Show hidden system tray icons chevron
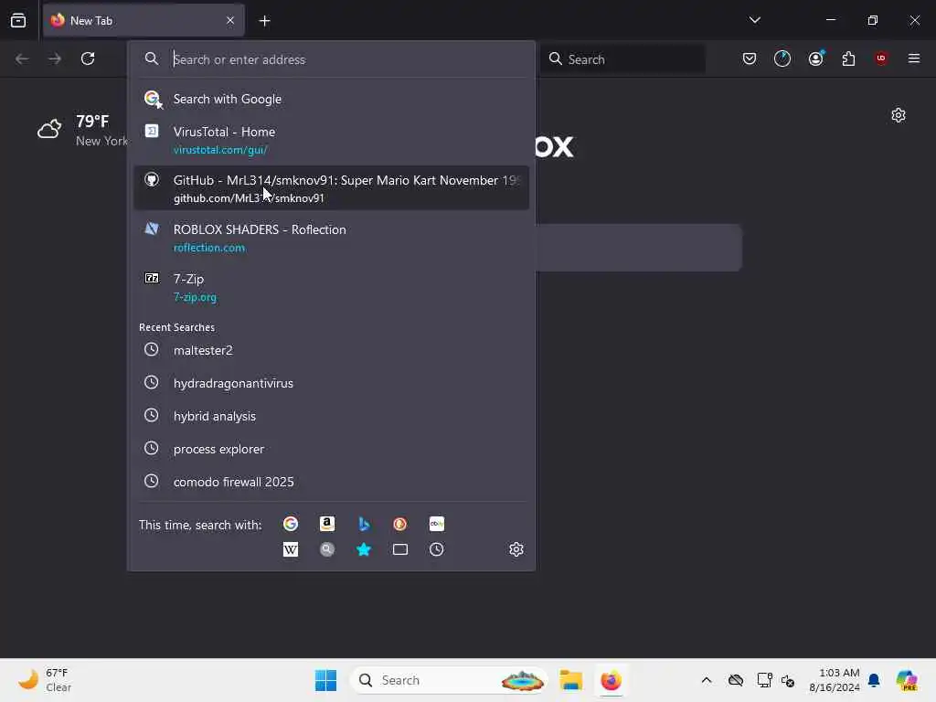 (707, 680)
